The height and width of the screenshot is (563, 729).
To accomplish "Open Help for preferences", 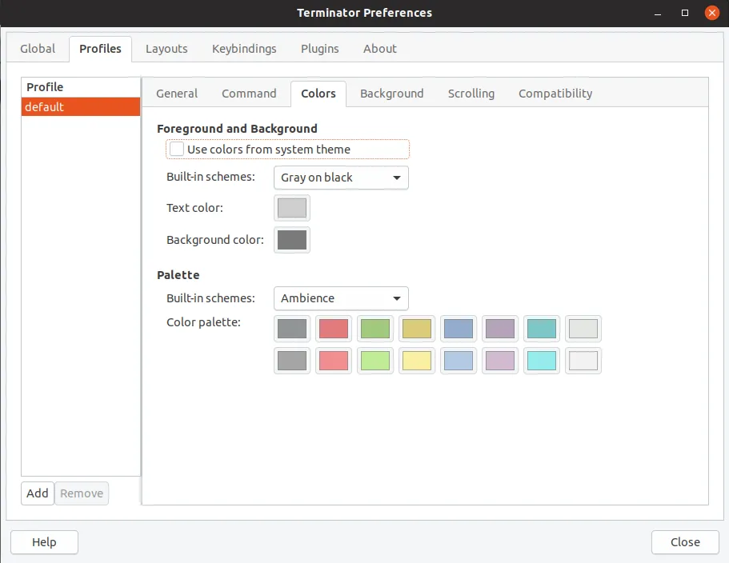I will pyautogui.click(x=44, y=542).
